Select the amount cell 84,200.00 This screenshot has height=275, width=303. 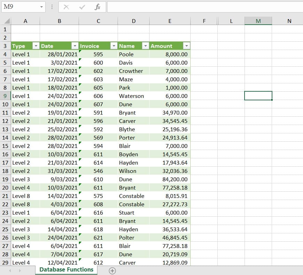coord(170,180)
